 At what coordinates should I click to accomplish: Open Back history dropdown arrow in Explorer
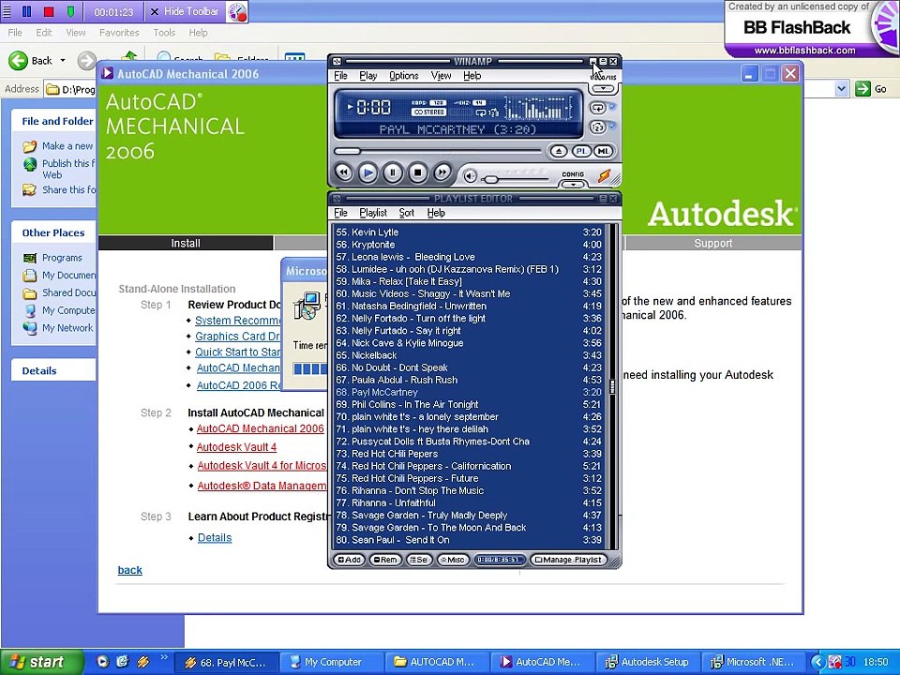(63, 60)
